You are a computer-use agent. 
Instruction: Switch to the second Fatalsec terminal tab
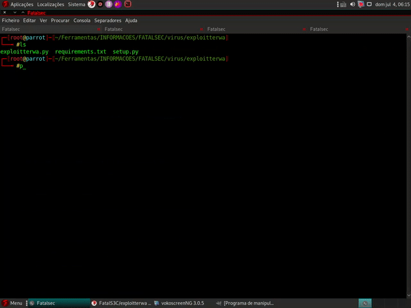[x=154, y=29]
